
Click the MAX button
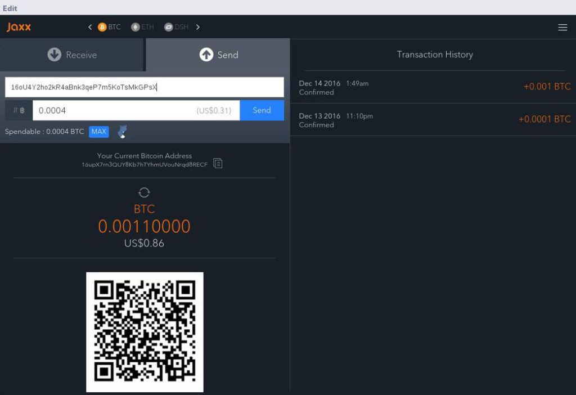click(99, 132)
